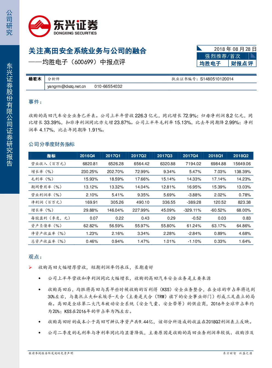Click ROA value -1.10%
Screen dimensions: 272x368
(x=194, y=241)
